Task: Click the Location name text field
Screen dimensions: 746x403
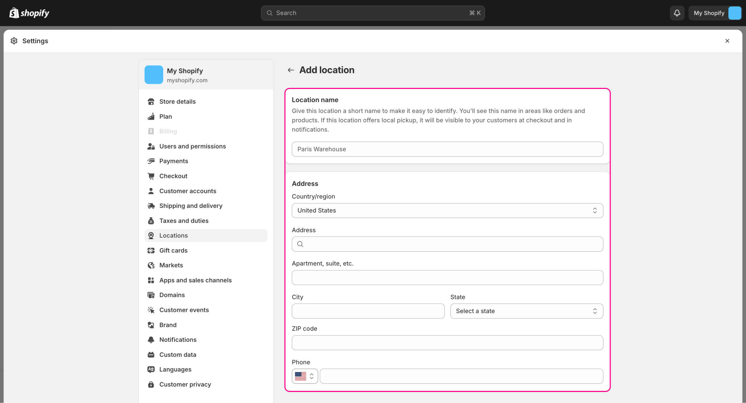Action: 447,149
